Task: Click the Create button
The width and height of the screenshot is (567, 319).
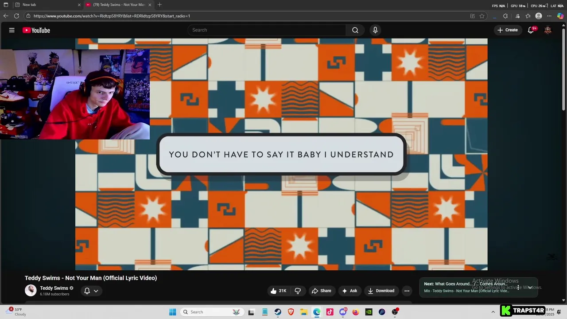Action: point(508,30)
